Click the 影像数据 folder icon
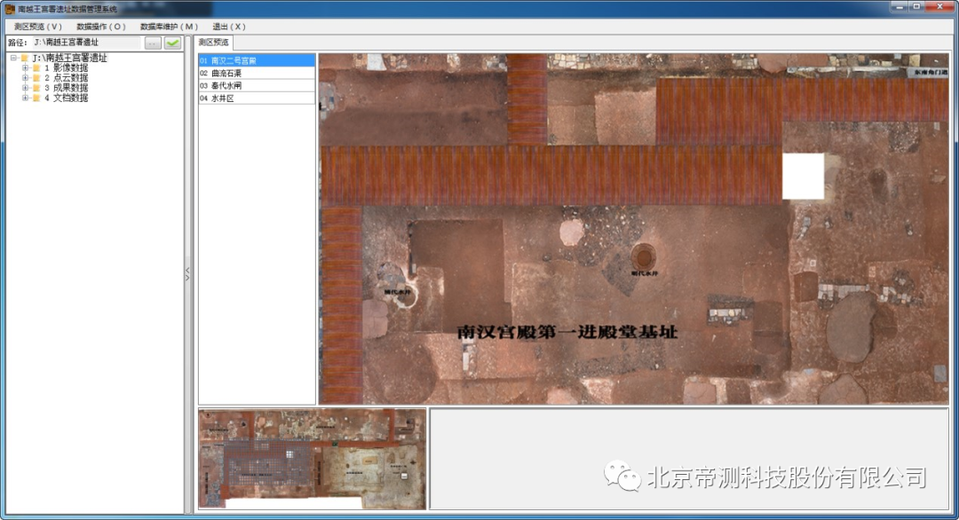This screenshot has width=959, height=520. point(36,67)
